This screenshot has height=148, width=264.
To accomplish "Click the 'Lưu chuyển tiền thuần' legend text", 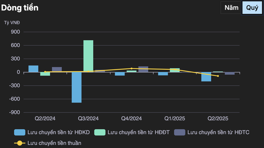I will coord(54,143).
